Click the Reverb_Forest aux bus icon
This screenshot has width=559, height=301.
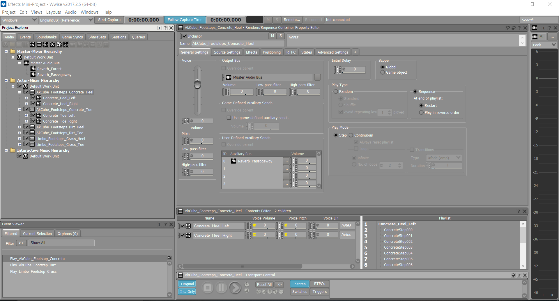click(x=33, y=69)
